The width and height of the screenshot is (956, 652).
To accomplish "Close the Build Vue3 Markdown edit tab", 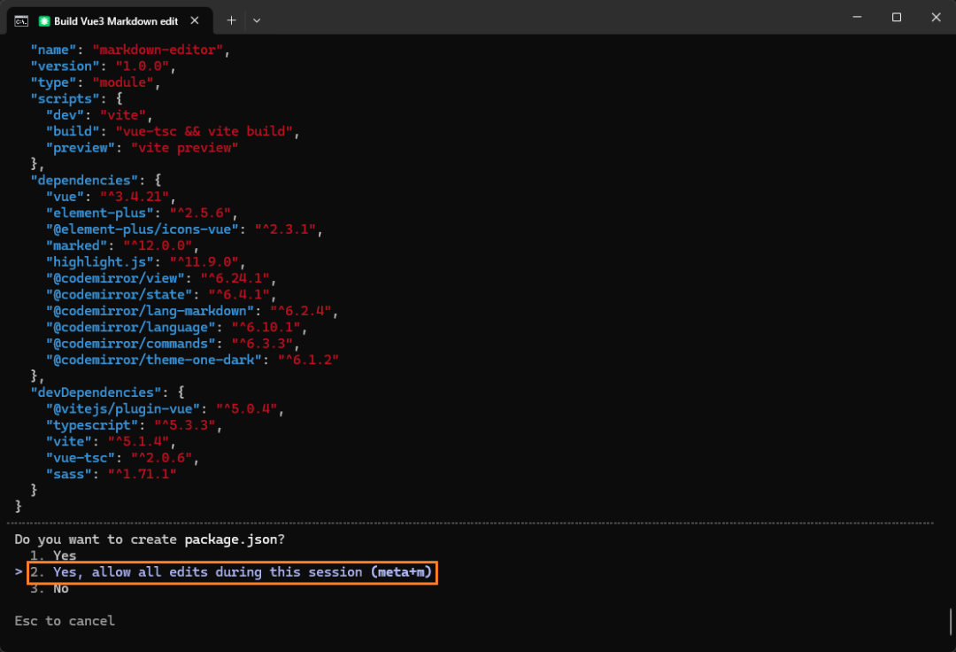I will (196, 20).
